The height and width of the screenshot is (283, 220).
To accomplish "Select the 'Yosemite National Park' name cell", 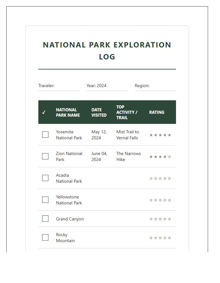I will tap(69, 135).
